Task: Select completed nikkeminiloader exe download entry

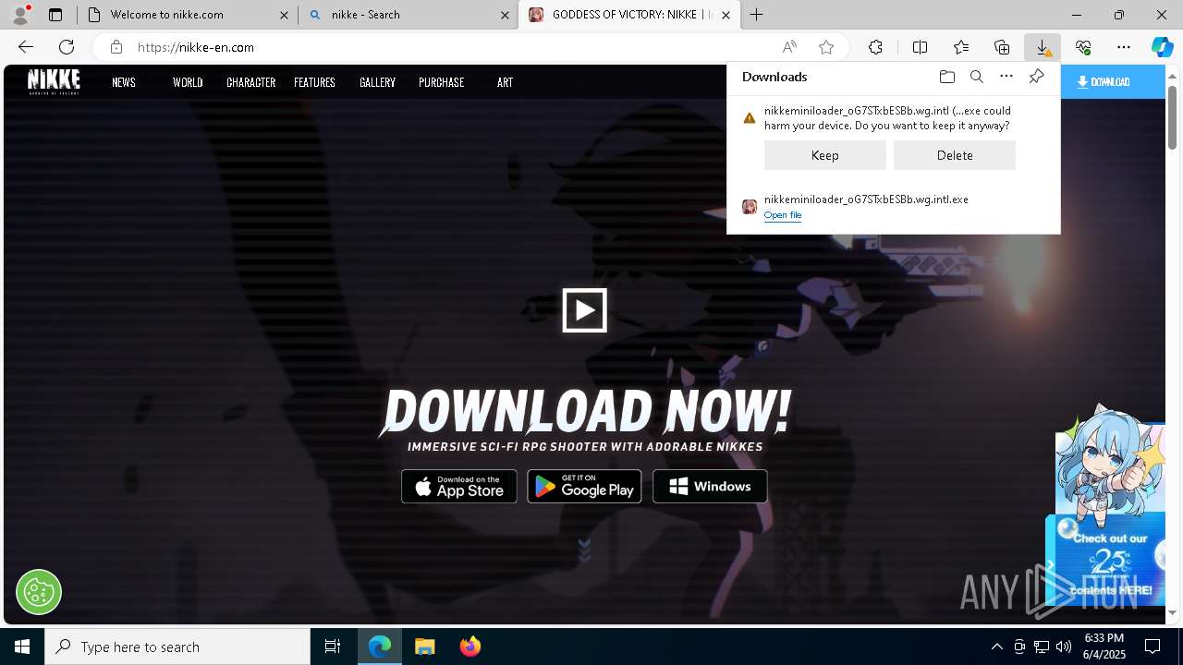Action: pyautogui.click(x=894, y=207)
